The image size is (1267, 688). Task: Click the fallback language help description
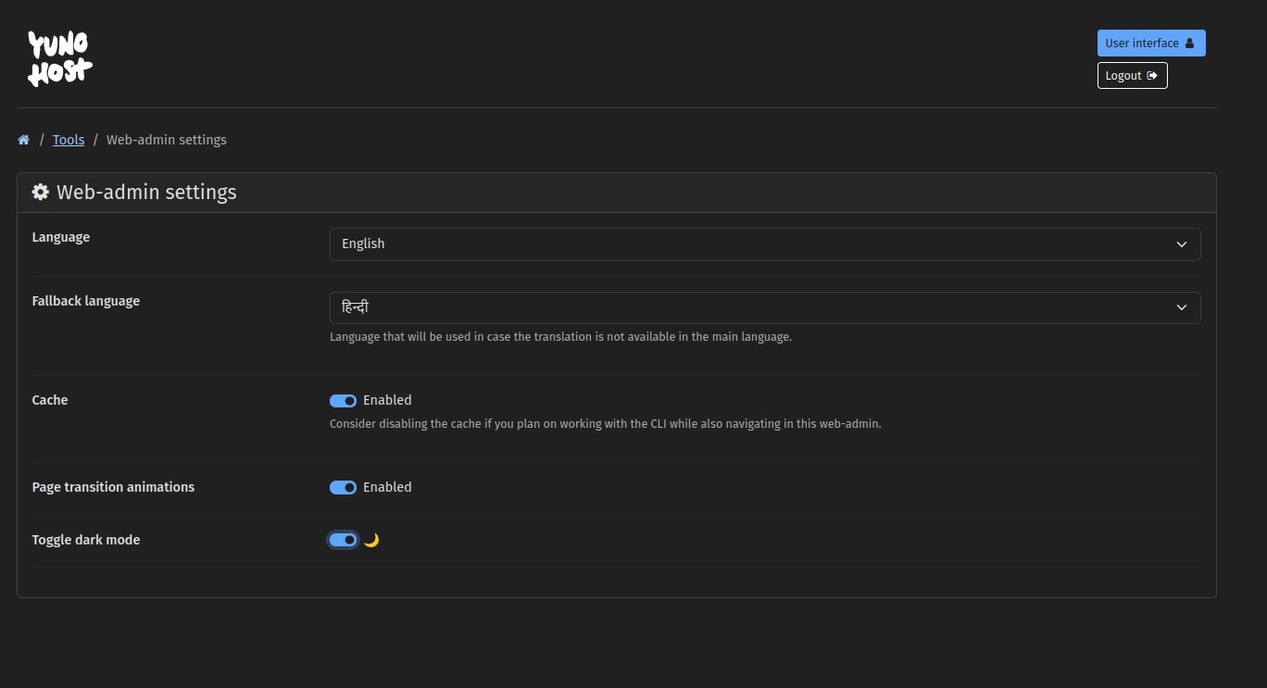click(560, 337)
